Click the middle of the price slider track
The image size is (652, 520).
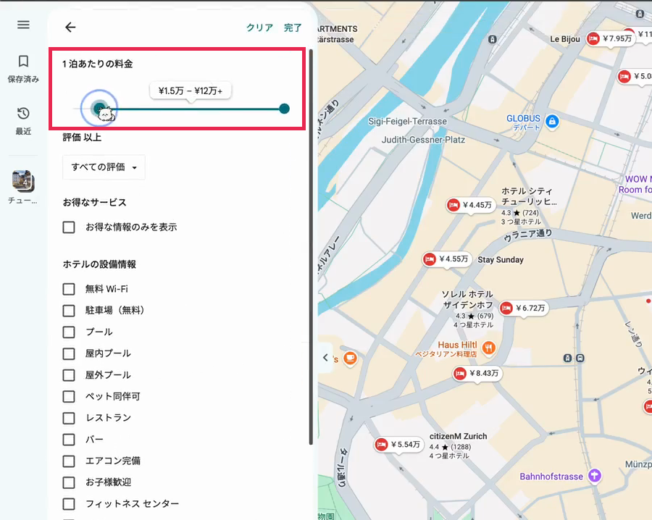[192, 109]
